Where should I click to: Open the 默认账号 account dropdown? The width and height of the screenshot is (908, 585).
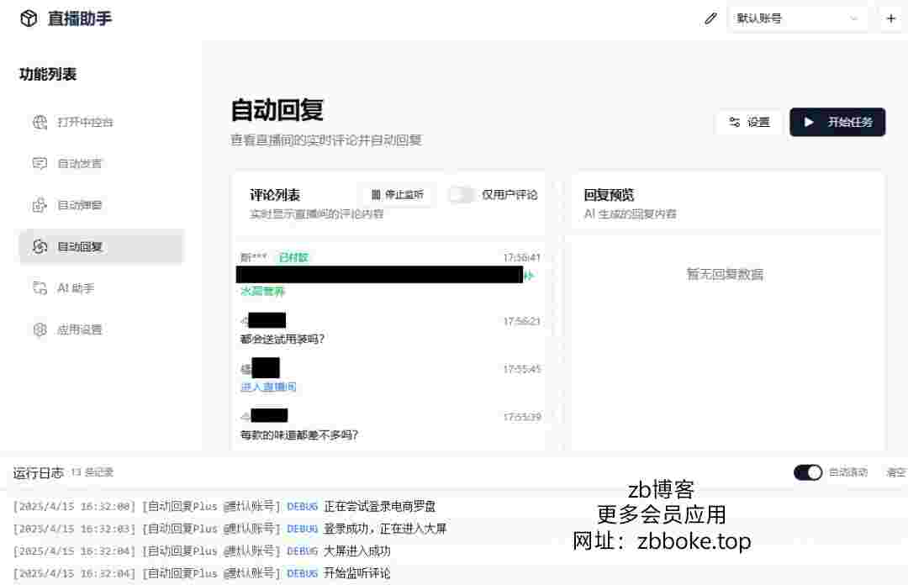point(797,18)
